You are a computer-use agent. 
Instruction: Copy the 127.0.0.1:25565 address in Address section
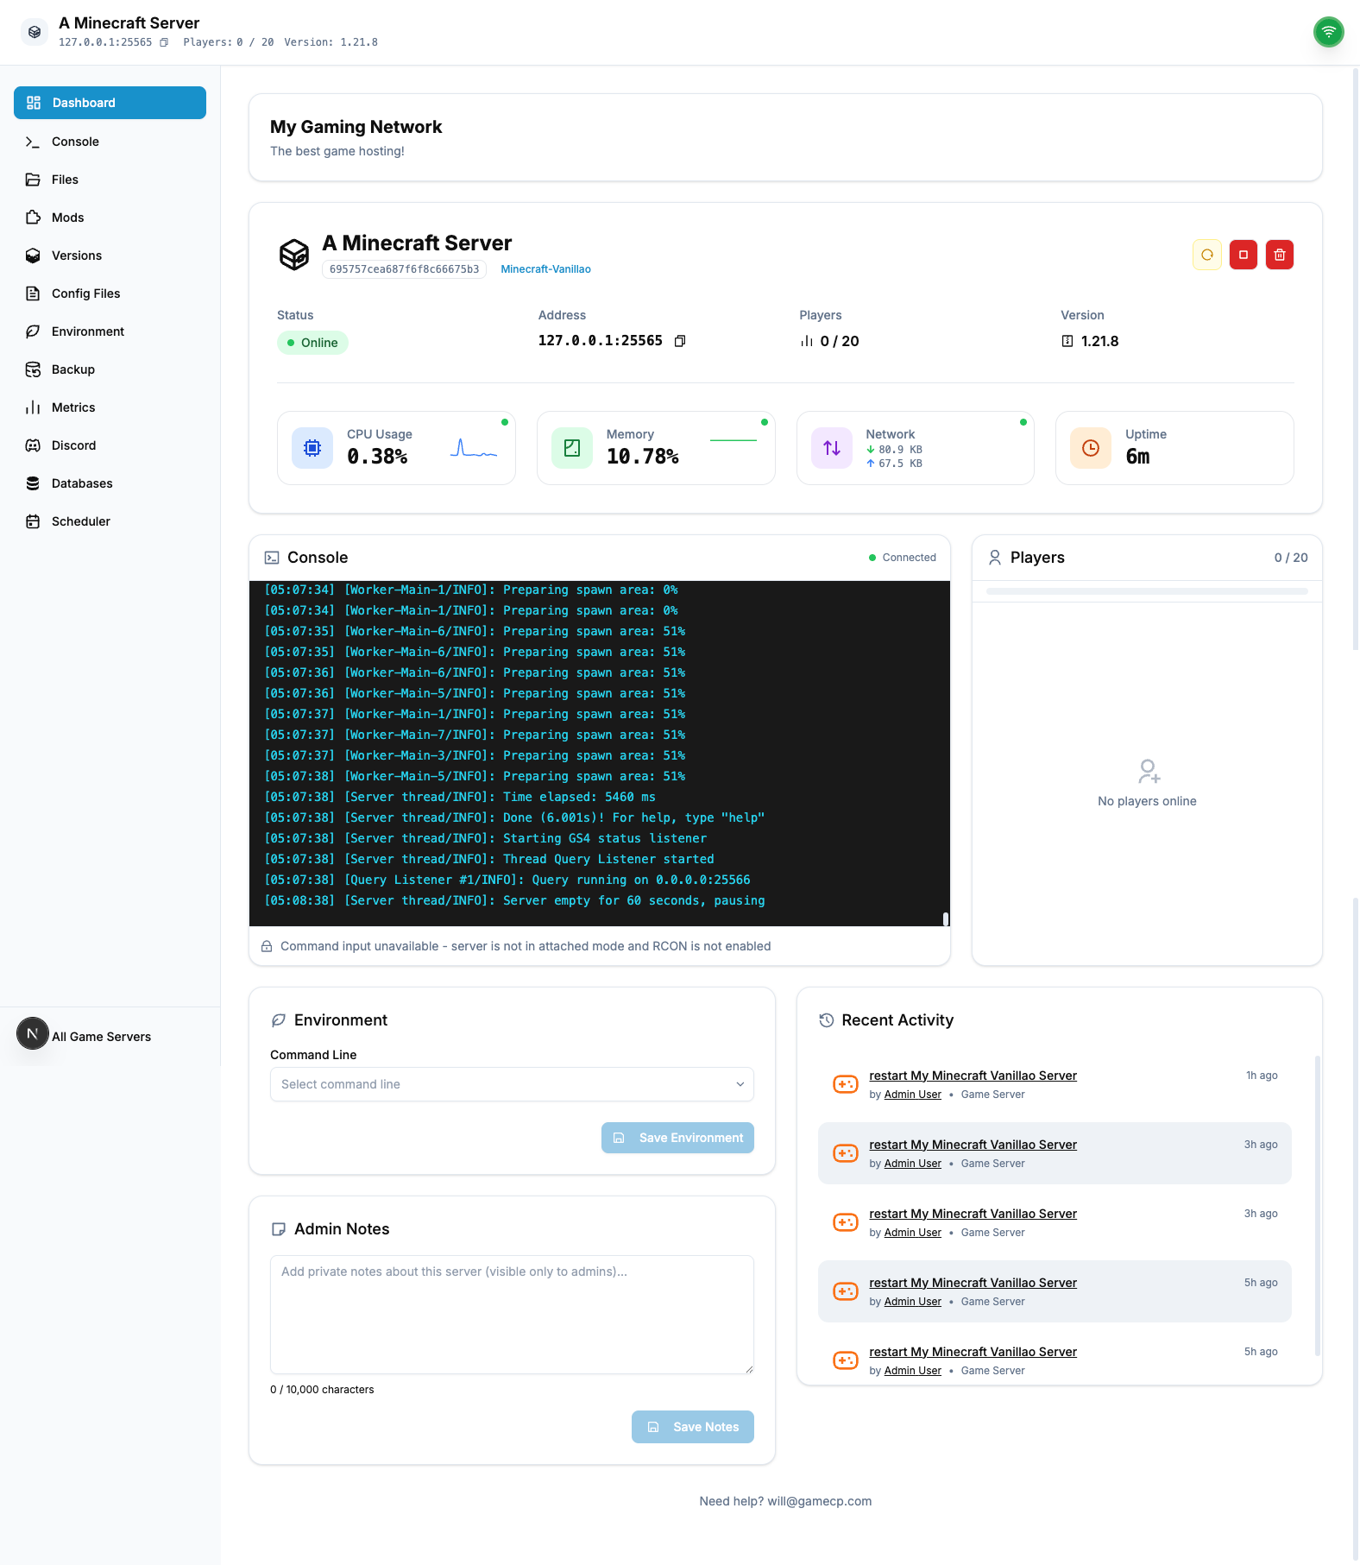680,341
